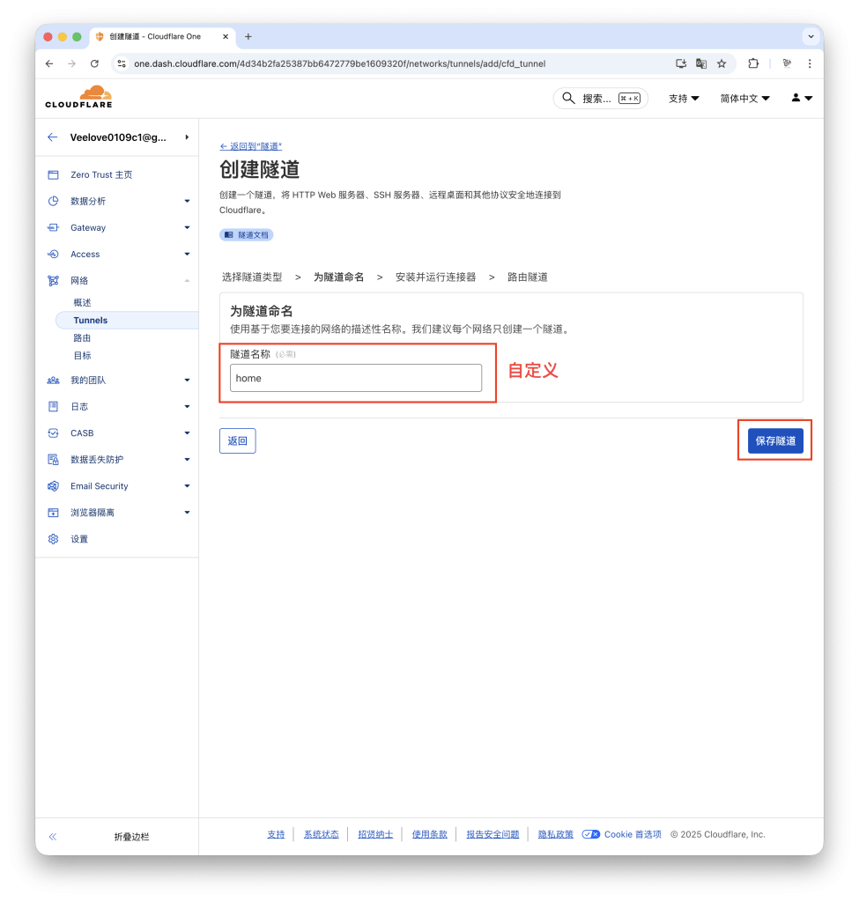Click the CASB shield icon

click(56, 433)
